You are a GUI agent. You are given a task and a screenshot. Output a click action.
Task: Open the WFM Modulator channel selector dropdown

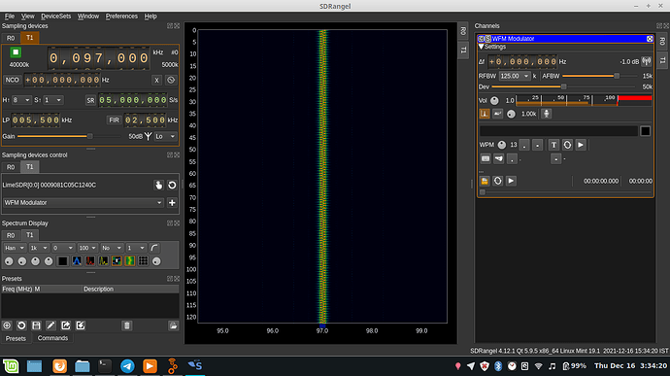tap(84, 203)
